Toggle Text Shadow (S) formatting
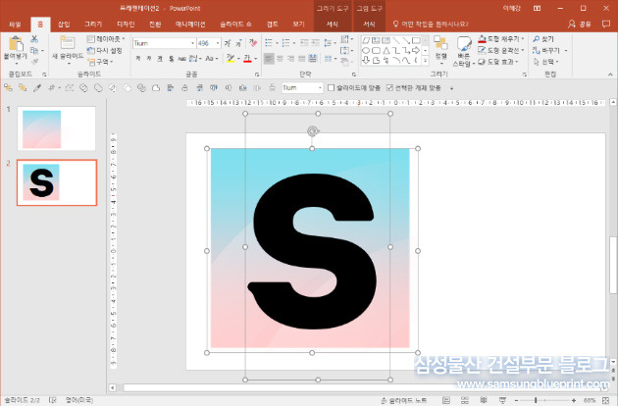Viewport: 618px width, 406px height. 171,58
